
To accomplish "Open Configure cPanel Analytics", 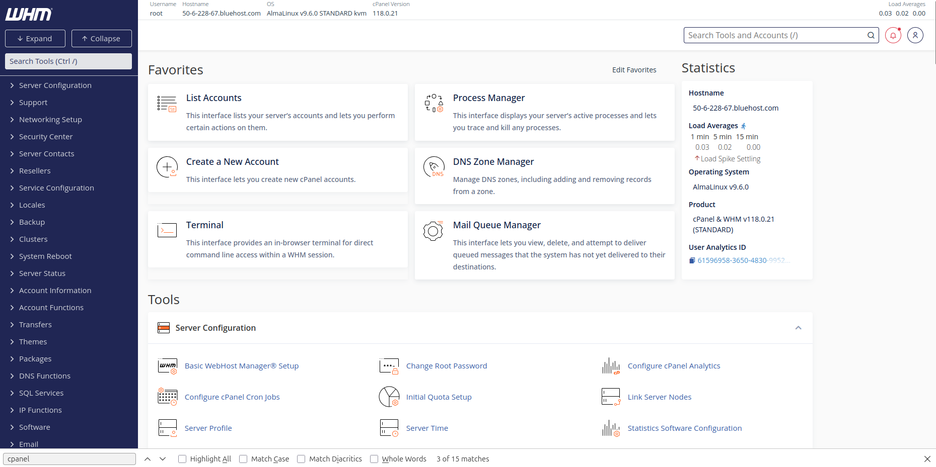I will [674, 366].
